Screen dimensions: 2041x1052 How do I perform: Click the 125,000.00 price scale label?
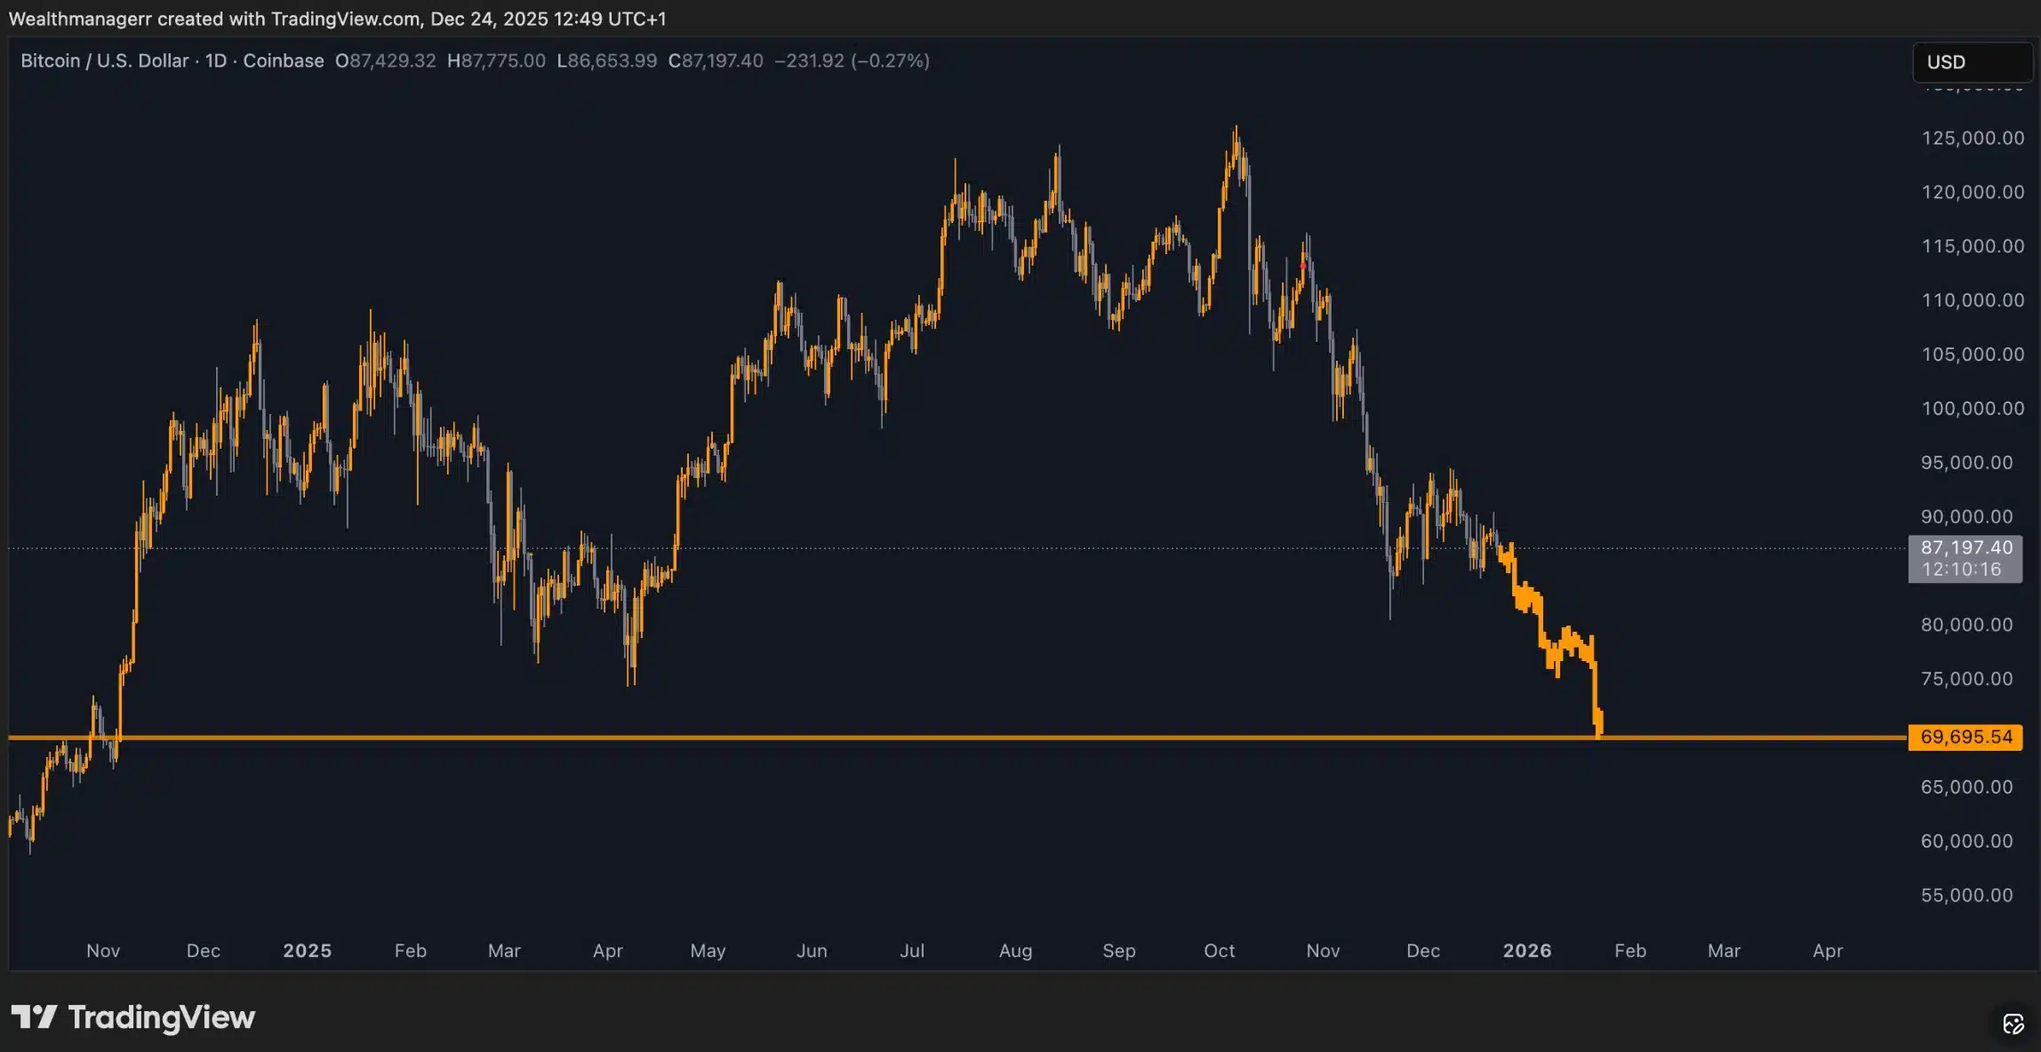click(1972, 138)
